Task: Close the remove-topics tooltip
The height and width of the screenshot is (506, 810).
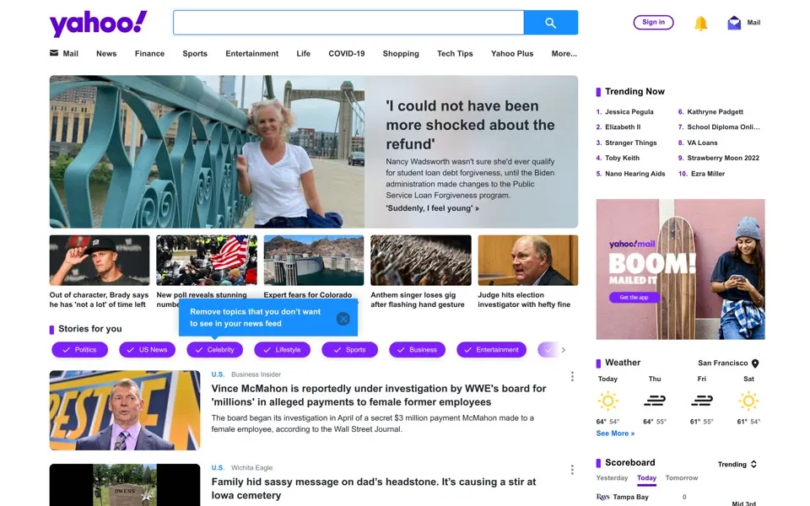Action: pos(343,319)
